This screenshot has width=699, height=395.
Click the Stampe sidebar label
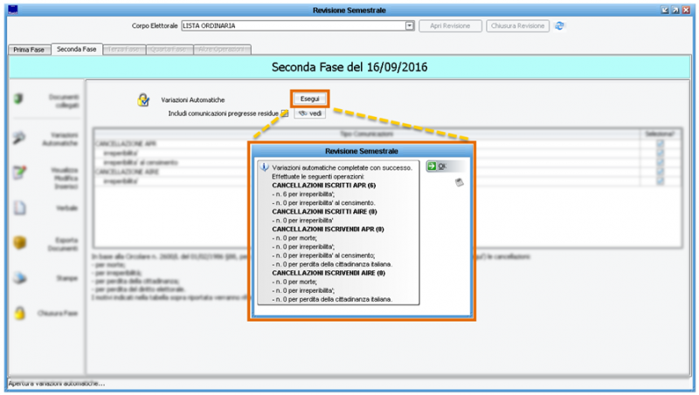[67, 278]
